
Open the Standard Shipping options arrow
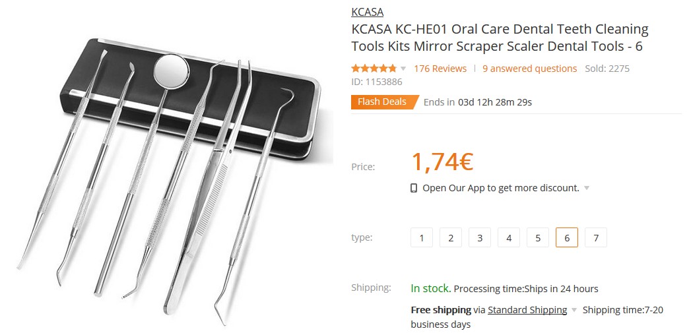coord(574,310)
